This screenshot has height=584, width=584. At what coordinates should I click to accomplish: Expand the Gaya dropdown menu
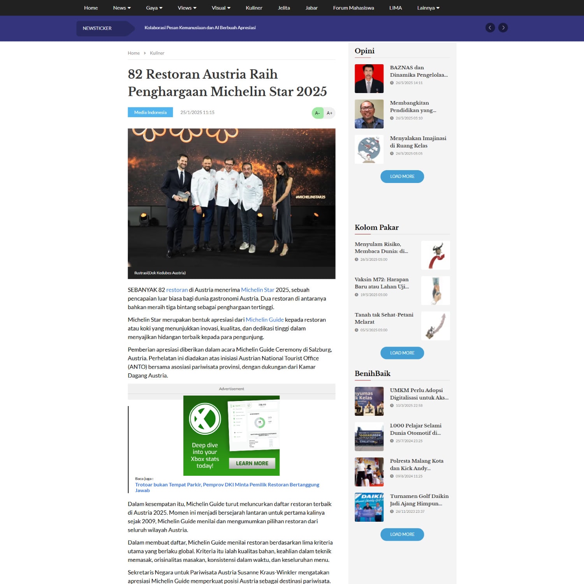point(154,8)
